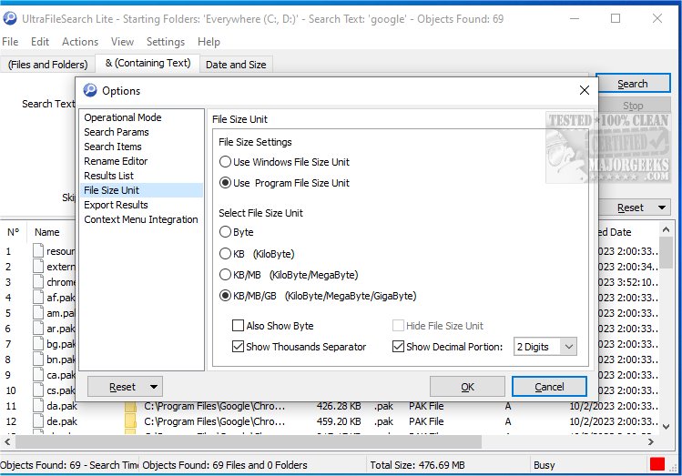Click the Stop button
This screenshot has height=476, width=682.
pos(633,106)
